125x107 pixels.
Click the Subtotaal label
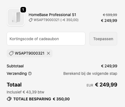[x=15, y=66]
